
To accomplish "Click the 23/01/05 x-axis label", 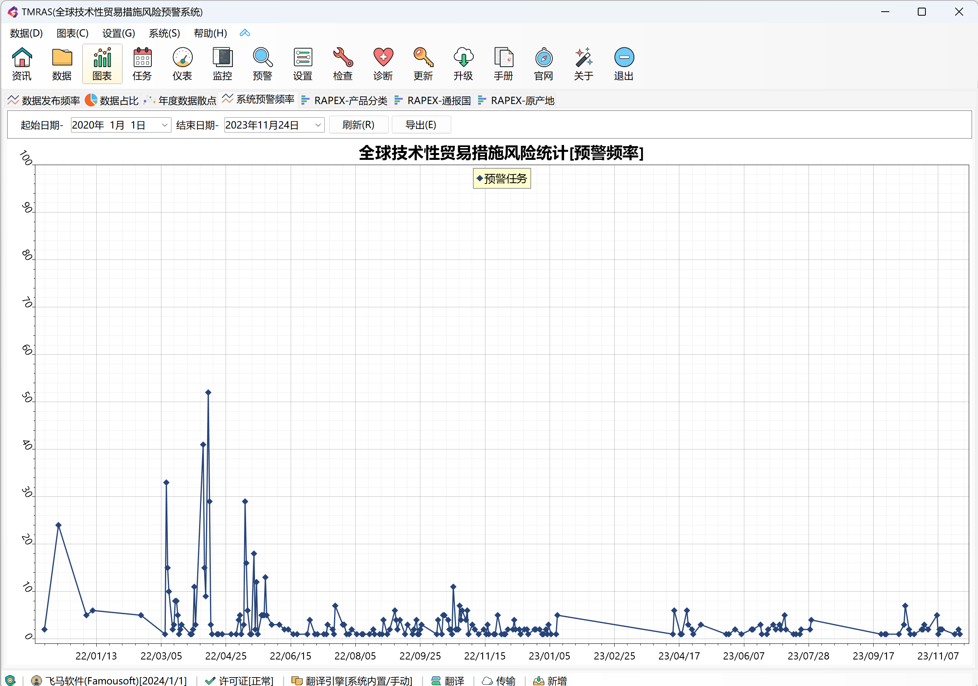I will [x=550, y=656].
